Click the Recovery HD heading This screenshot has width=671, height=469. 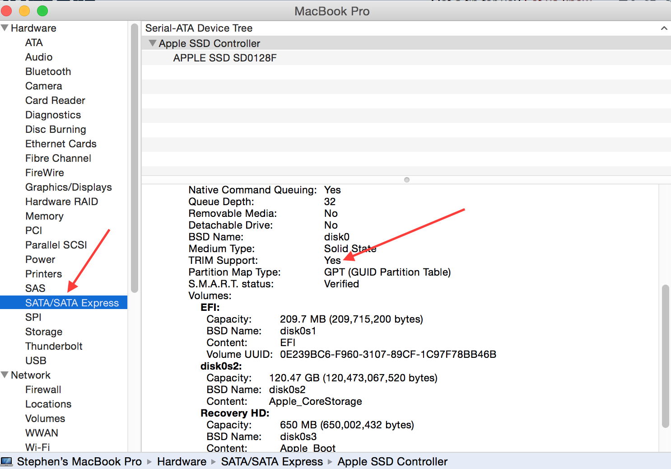click(235, 413)
